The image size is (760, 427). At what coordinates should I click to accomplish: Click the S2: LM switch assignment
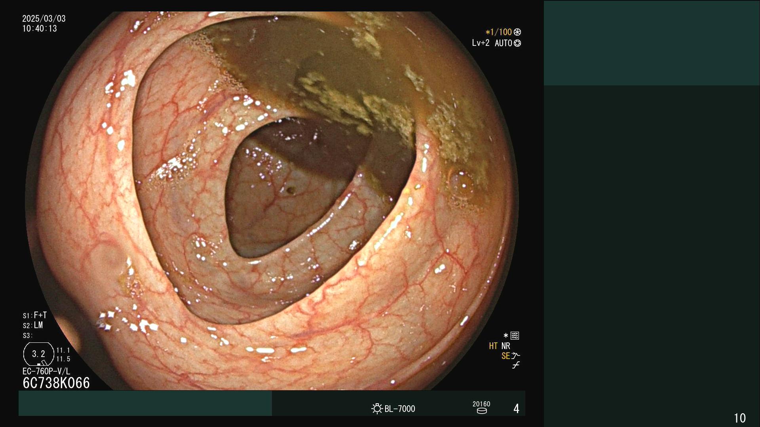point(33,325)
